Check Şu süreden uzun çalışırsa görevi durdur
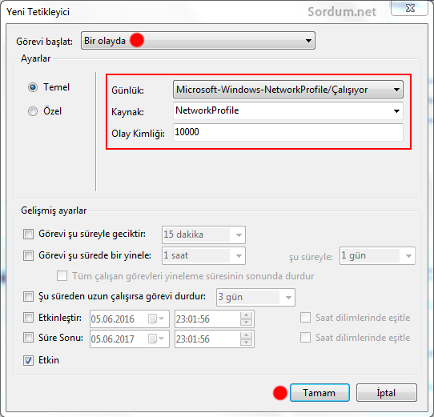This screenshot has height=417, width=434. pos(28,297)
